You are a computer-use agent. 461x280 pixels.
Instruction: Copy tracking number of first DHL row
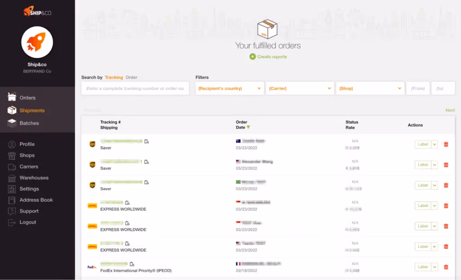pyautogui.click(x=127, y=202)
